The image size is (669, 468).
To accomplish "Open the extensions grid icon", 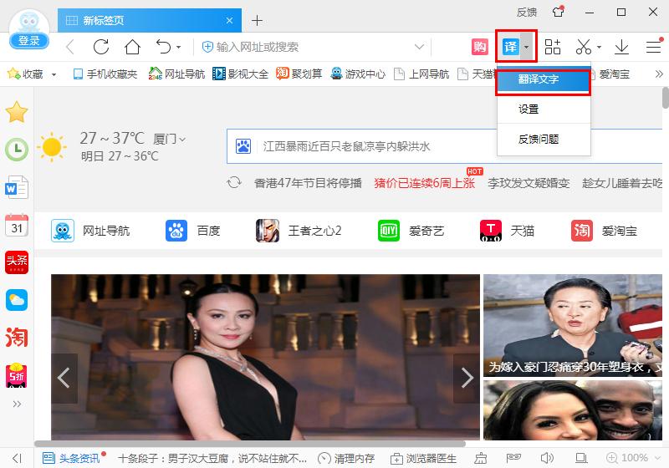I will click(553, 47).
